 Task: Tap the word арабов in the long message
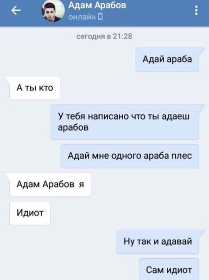tap(73, 127)
